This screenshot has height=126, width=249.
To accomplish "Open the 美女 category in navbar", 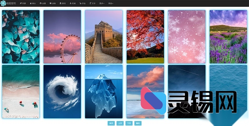I will (x=33, y=3).
